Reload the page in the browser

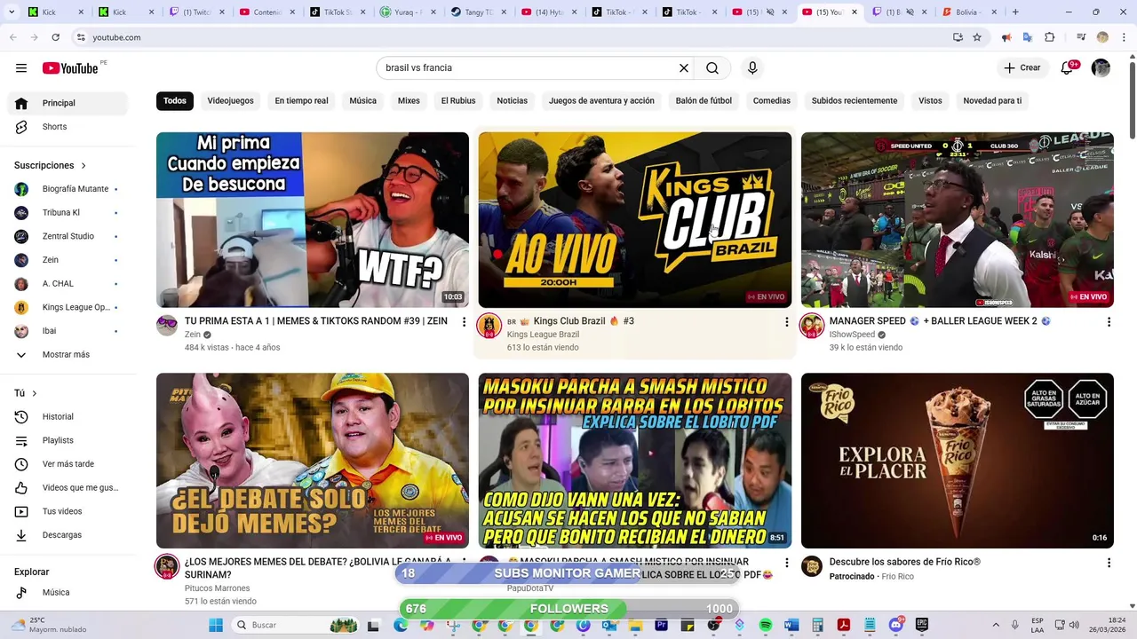click(x=55, y=37)
